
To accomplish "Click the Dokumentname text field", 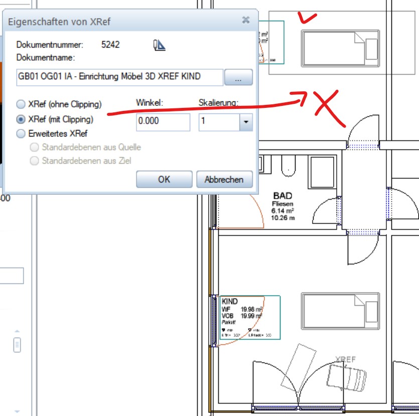I will pyautogui.click(x=119, y=77).
